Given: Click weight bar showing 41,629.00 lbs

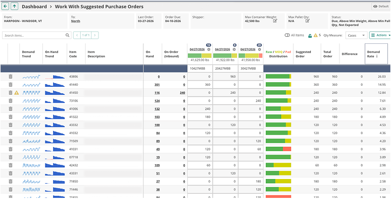Looking at the screenshot, I should pos(200,56).
